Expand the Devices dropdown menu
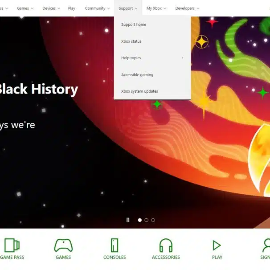This screenshot has height=270, width=270. [x=51, y=8]
